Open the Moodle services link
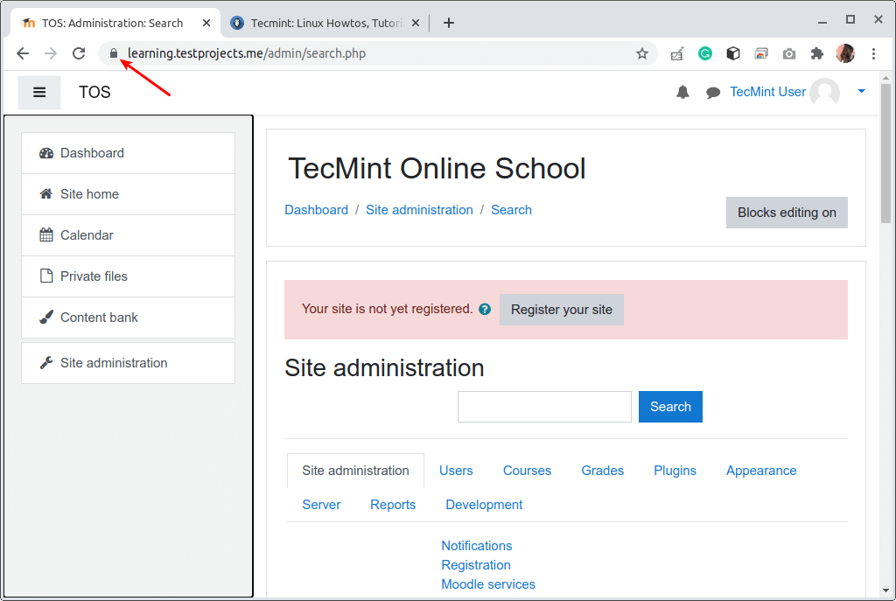The width and height of the screenshot is (896, 601). click(x=488, y=584)
